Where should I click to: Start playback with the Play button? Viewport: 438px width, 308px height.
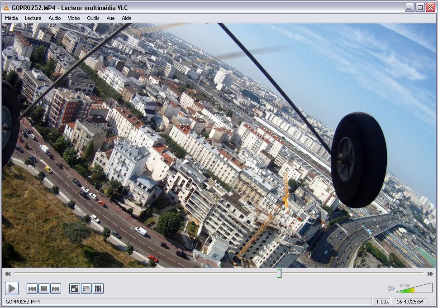click(12, 289)
